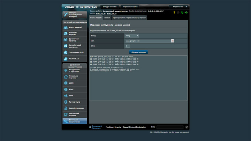Open AiCloud 2.0 cloud icon
The width and height of the screenshot is (251, 141).
[x=66, y=59]
